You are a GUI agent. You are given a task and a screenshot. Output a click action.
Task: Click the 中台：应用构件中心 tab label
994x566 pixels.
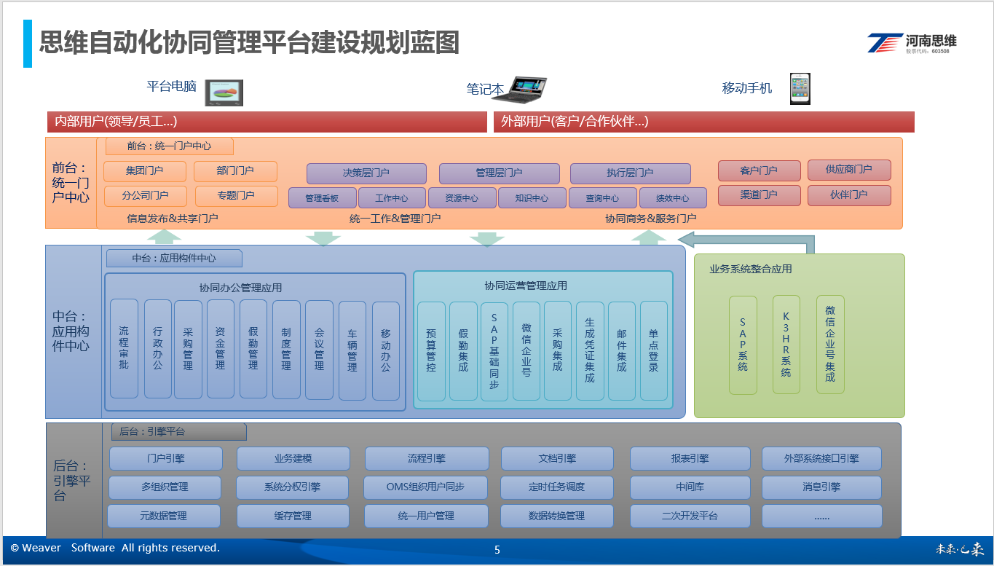point(174,258)
